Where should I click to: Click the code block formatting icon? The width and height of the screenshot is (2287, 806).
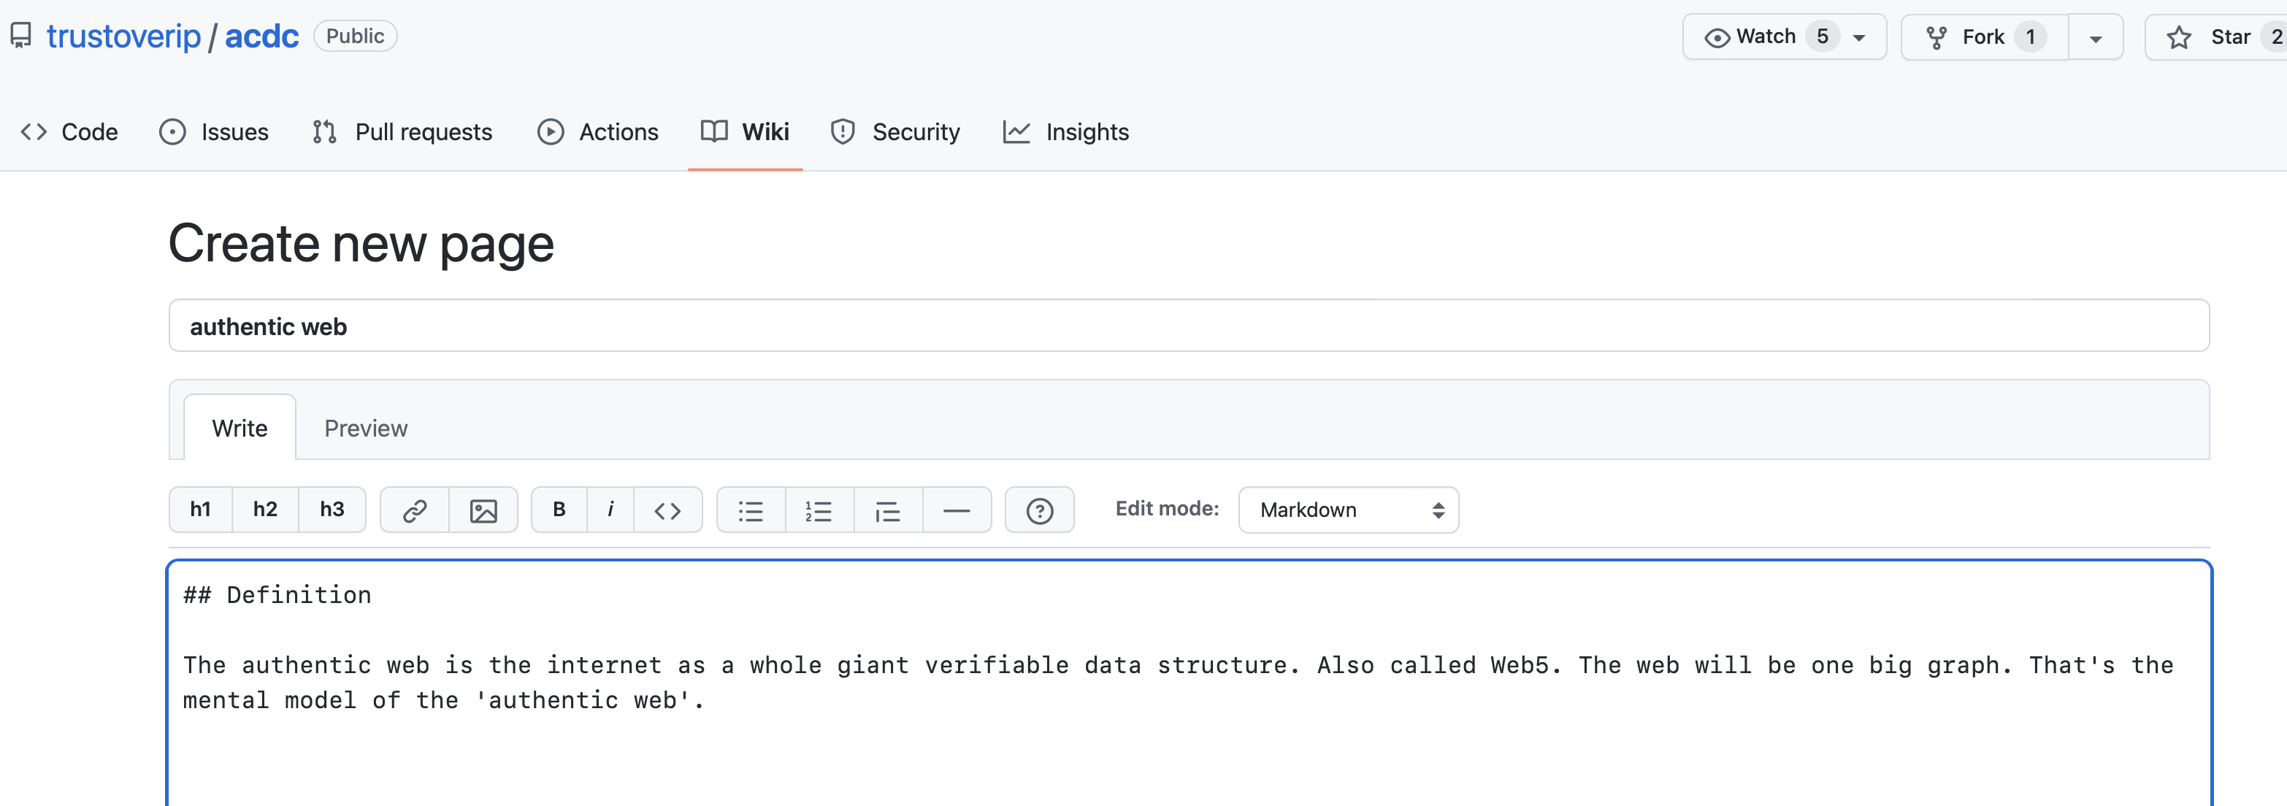click(667, 510)
